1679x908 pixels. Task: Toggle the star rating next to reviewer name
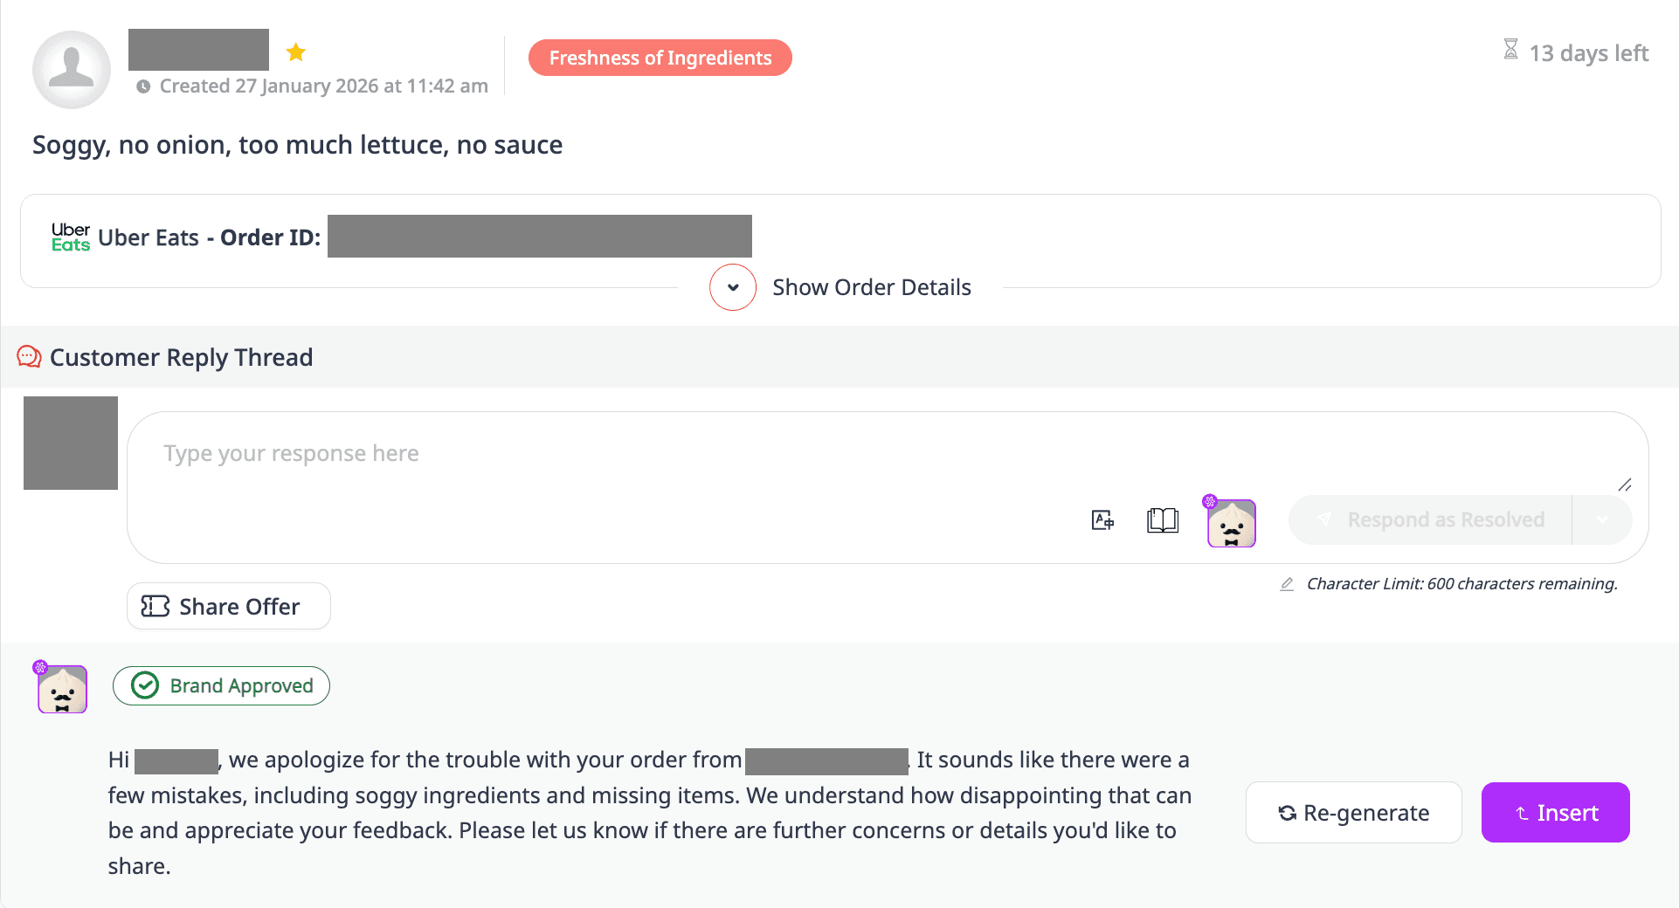[x=296, y=52]
